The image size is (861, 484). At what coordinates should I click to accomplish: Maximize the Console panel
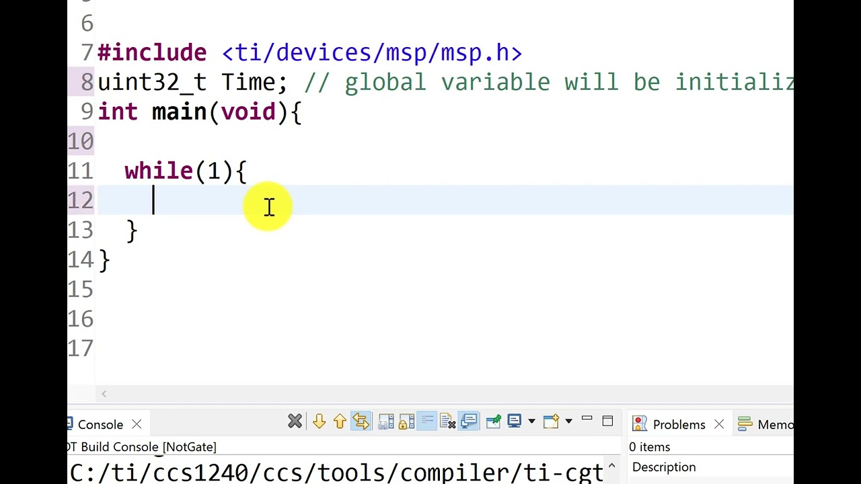[607, 421]
